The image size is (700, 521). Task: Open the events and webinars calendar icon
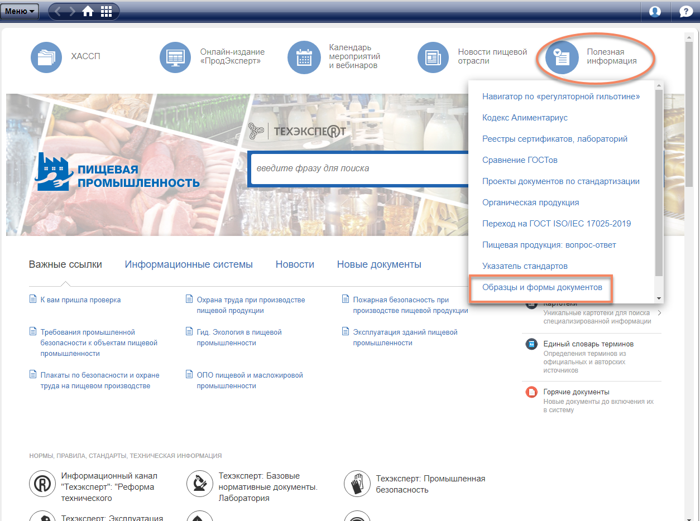[304, 57]
